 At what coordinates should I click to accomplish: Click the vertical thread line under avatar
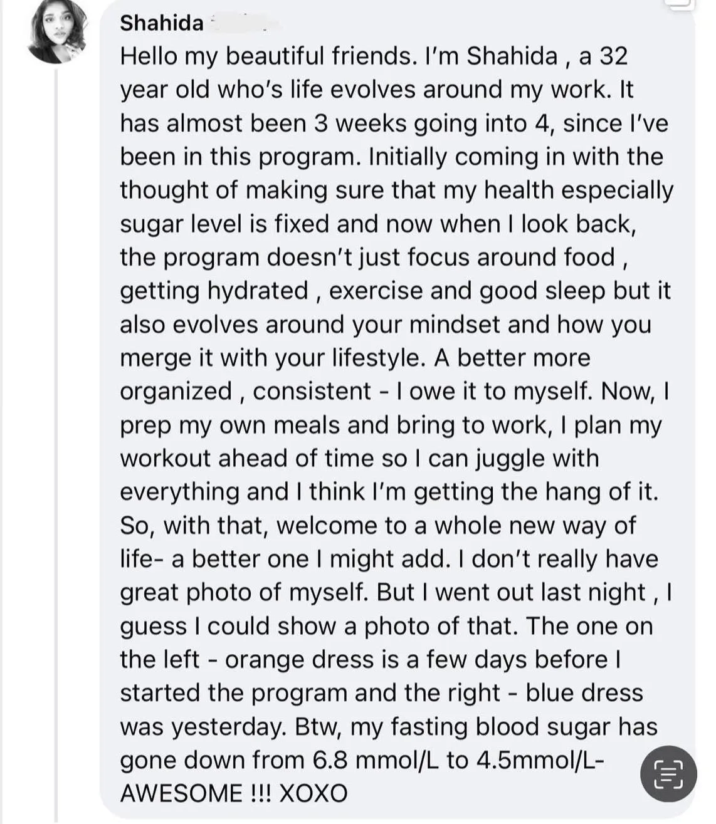pyautogui.click(x=56, y=439)
